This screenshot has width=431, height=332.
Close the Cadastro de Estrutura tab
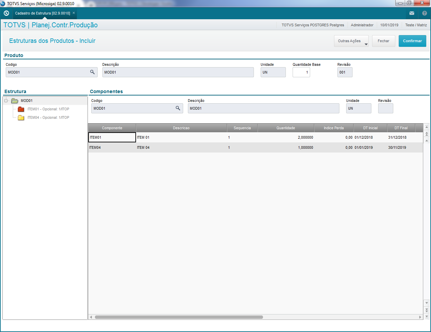74,13
